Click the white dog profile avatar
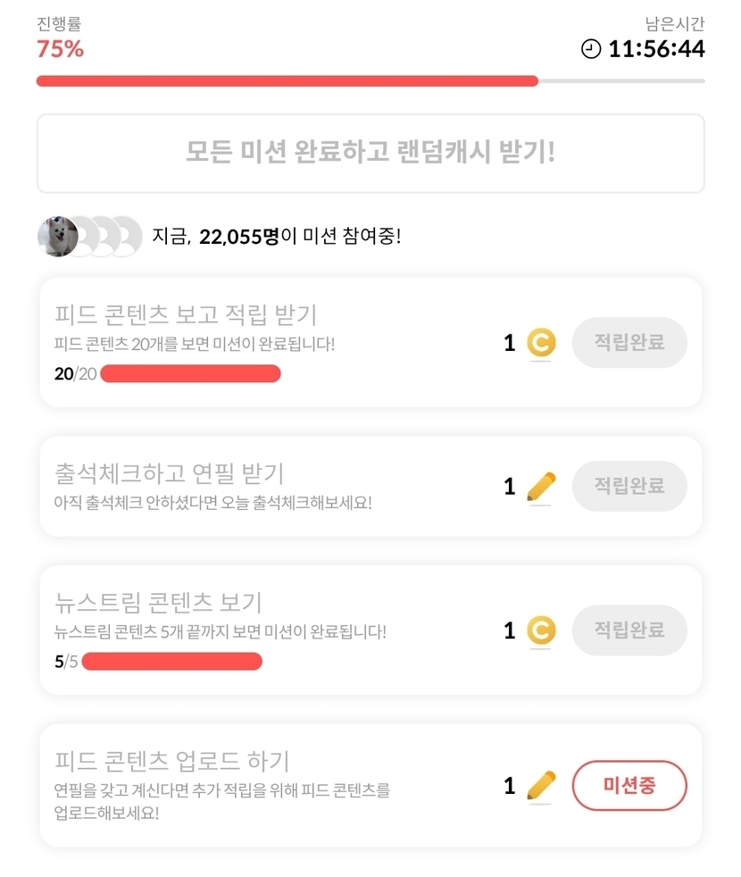The image size is (741, 877). point(57,237)
